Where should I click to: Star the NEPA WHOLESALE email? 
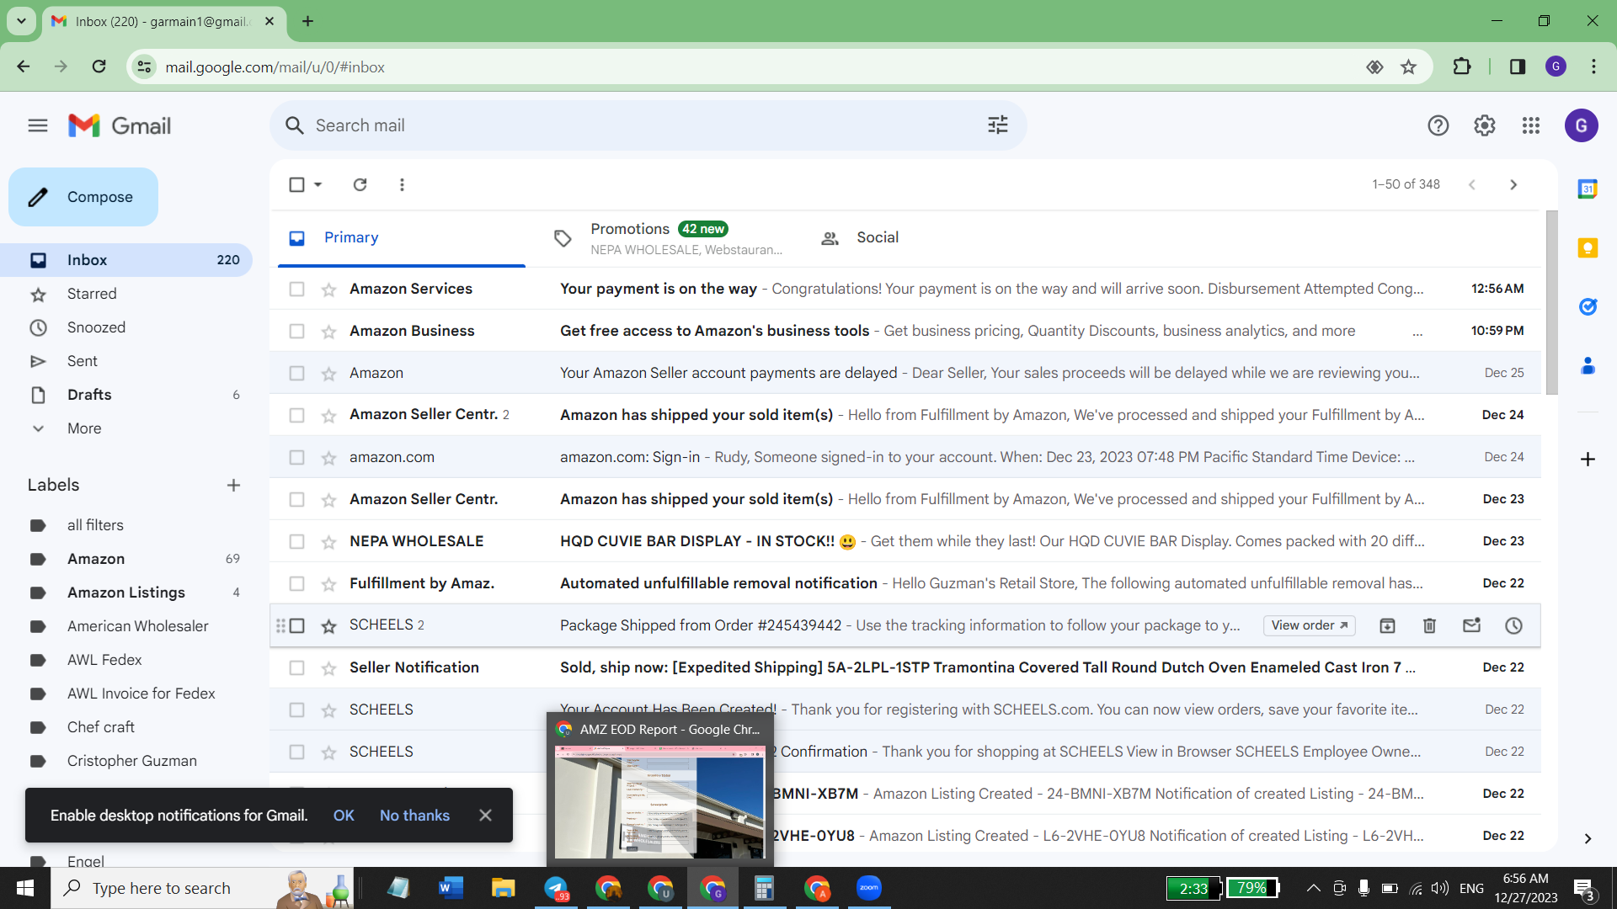(328, 542)
